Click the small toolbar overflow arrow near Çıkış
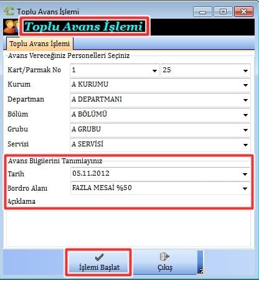The image size is (259, 281). [200, 270]
